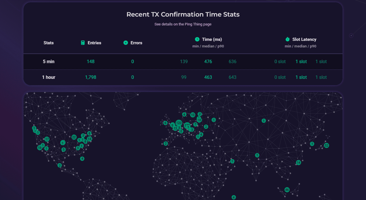
Task: Click the errors 0 in 1 hour row
Action: 133,77
